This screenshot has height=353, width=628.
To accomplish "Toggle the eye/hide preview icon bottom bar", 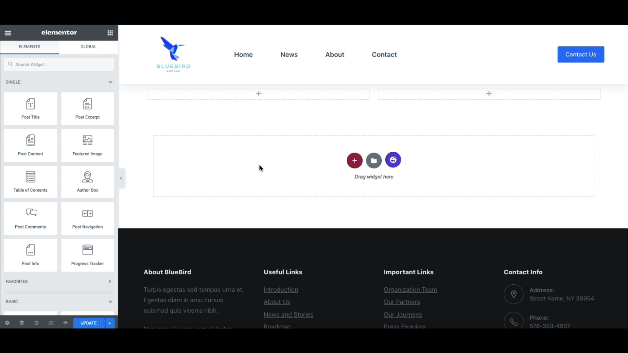I will 65,323.
